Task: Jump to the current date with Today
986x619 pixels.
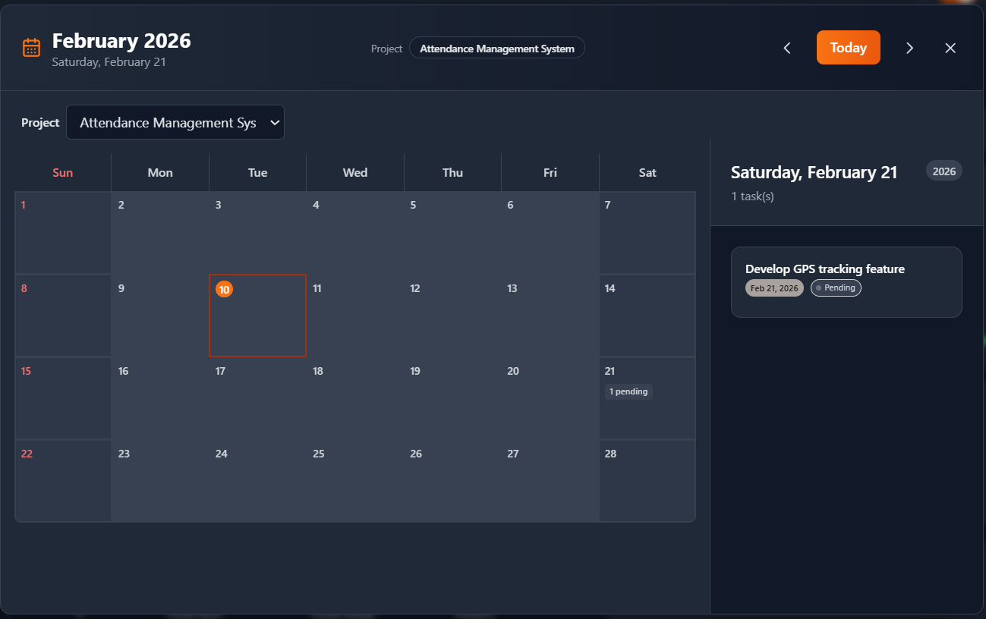Action: 849,47
